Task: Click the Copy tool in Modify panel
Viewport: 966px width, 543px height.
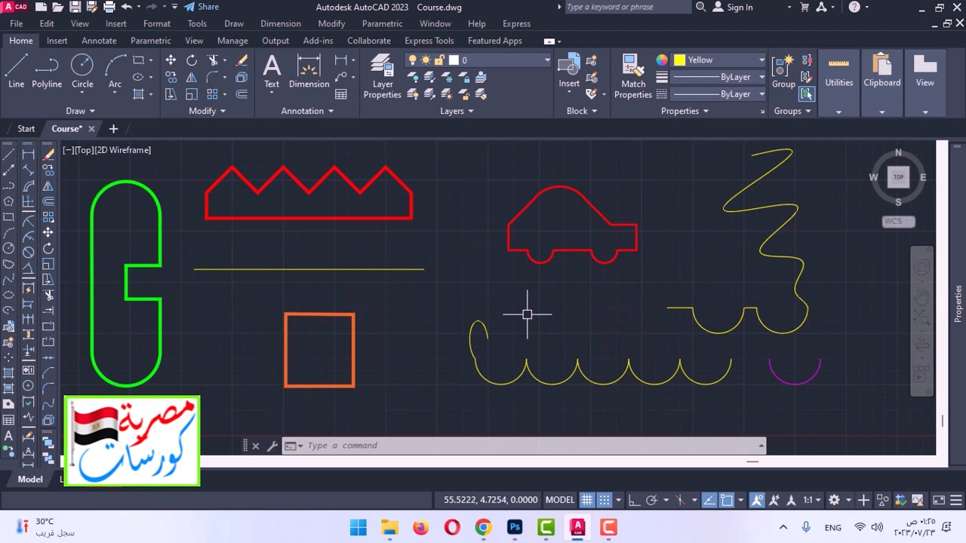Action: [171, 77]
